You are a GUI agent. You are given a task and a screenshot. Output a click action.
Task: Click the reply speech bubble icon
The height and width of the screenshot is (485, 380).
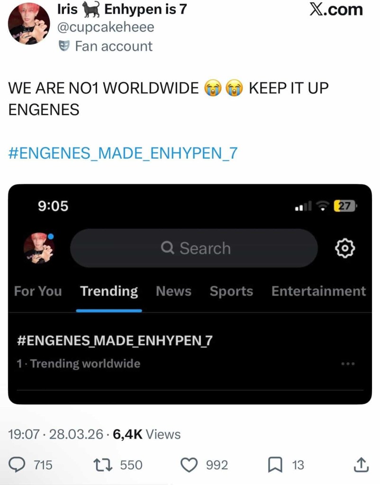tap(17, 465)
